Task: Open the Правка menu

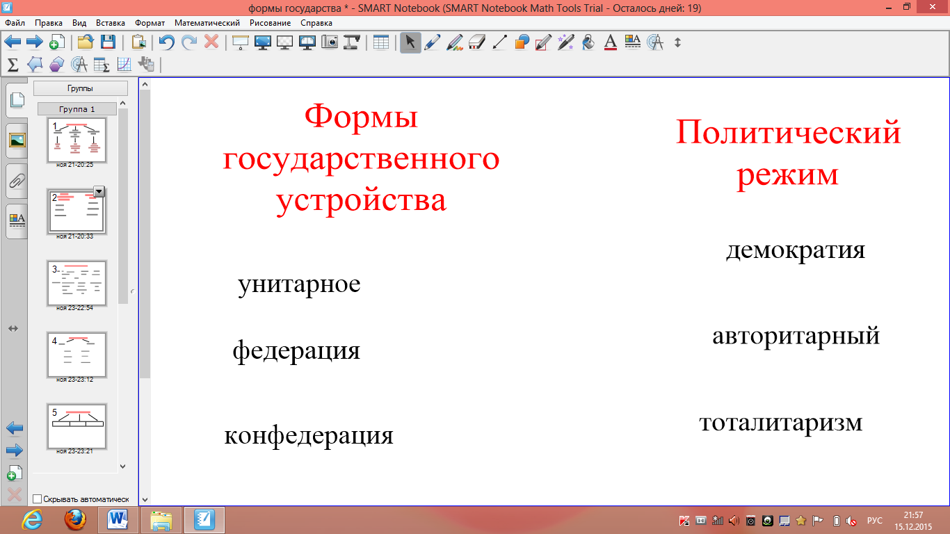Action: tap(49, 23)
